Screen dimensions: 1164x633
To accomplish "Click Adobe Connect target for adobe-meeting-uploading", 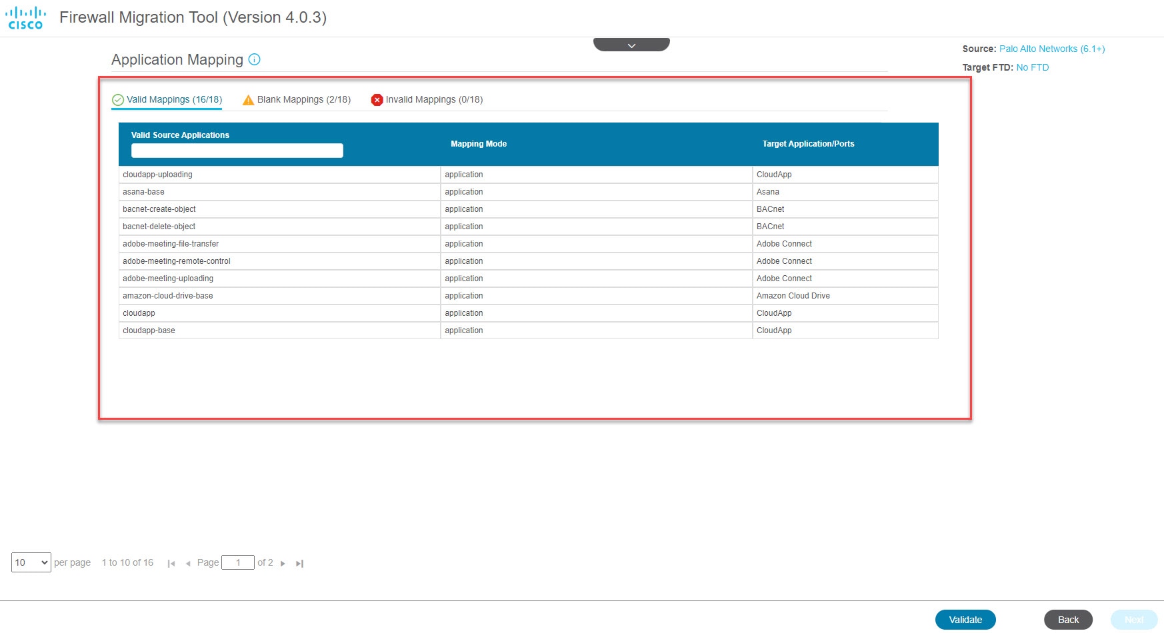I will pyautogui.click(x=845, y=279).
